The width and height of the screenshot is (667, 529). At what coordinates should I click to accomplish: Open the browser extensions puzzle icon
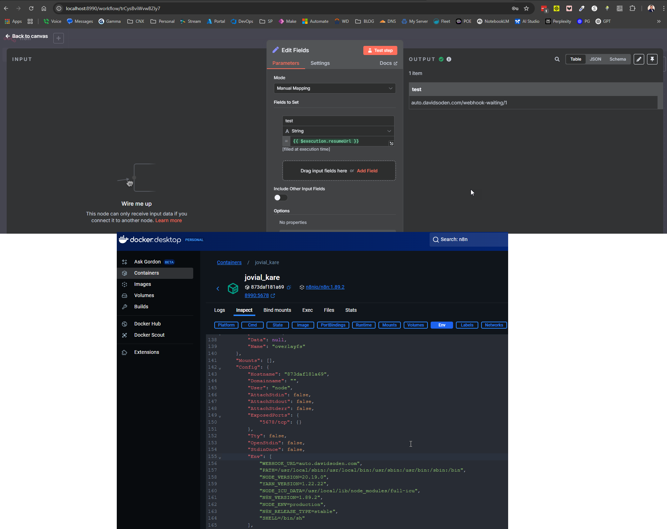[633, 8]
